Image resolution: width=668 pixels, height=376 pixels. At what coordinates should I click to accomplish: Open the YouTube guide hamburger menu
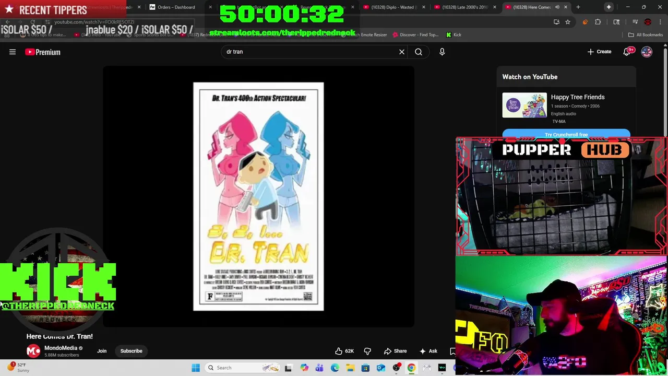(x=13, y=52)
